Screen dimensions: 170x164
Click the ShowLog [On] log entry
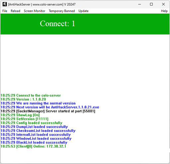point(20,115)
